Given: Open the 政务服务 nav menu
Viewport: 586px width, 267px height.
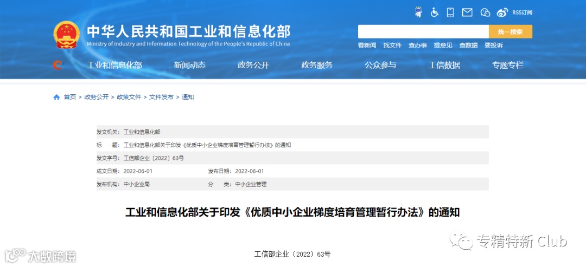Looking at the screenshot, I should pyautogui.click(x=317, y=65).
